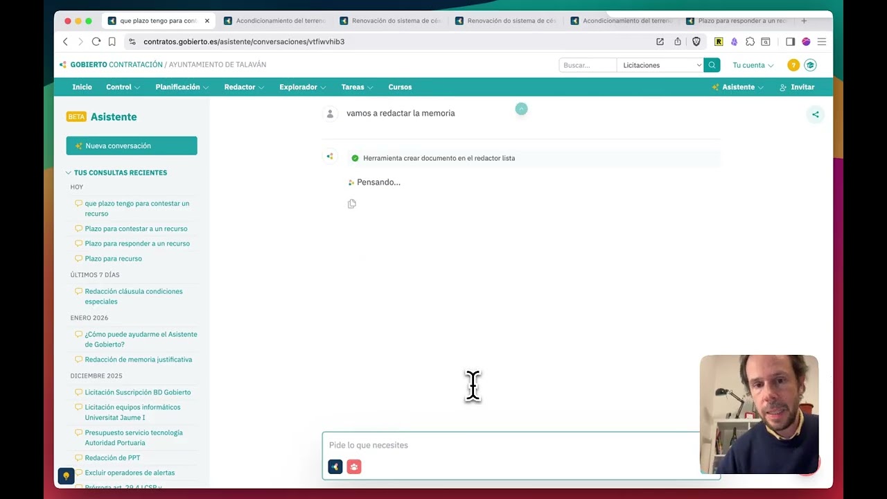The height and width of the screenshot is (499, 887).
Task: Expand the Planificación menu
Action: tap(182, 87)
